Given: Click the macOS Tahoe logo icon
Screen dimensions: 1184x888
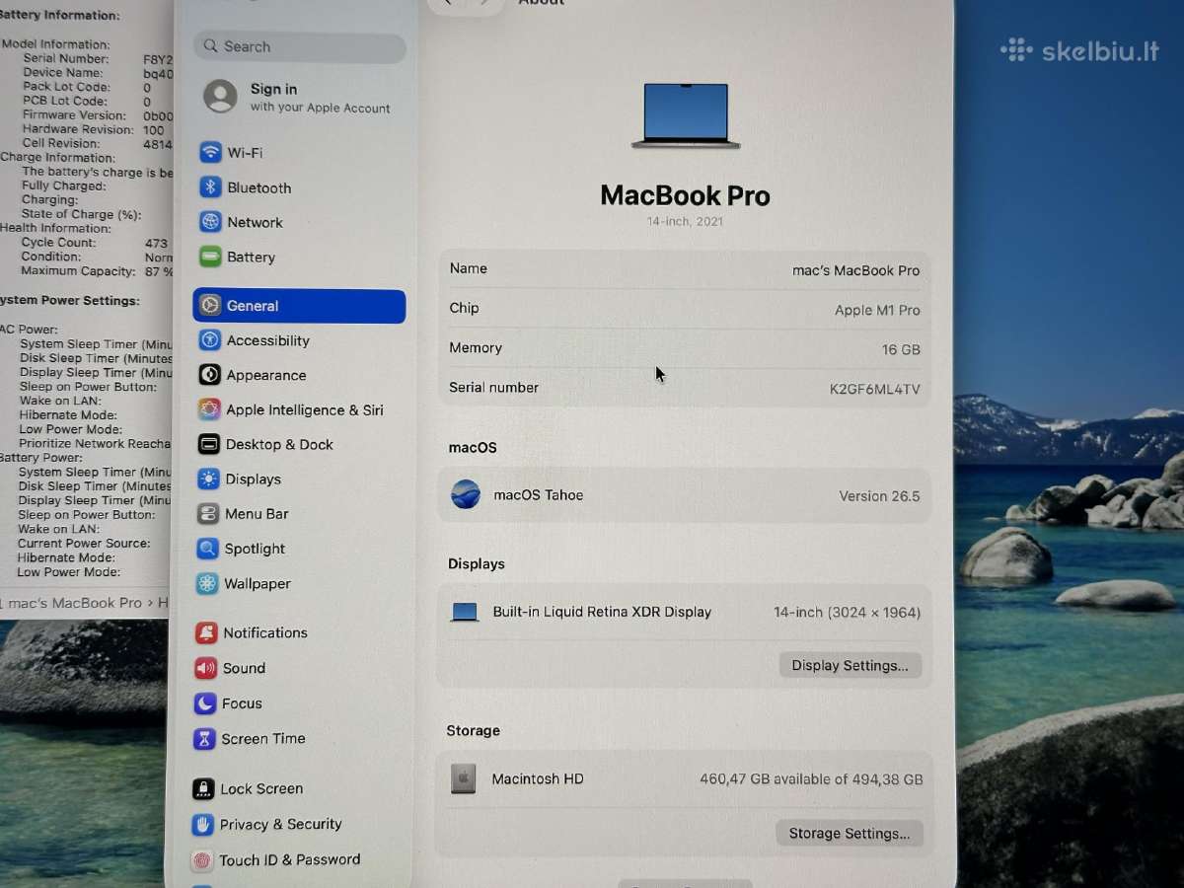Looking at the screenshot, I should pyautogui.click(x=466, y=494).
